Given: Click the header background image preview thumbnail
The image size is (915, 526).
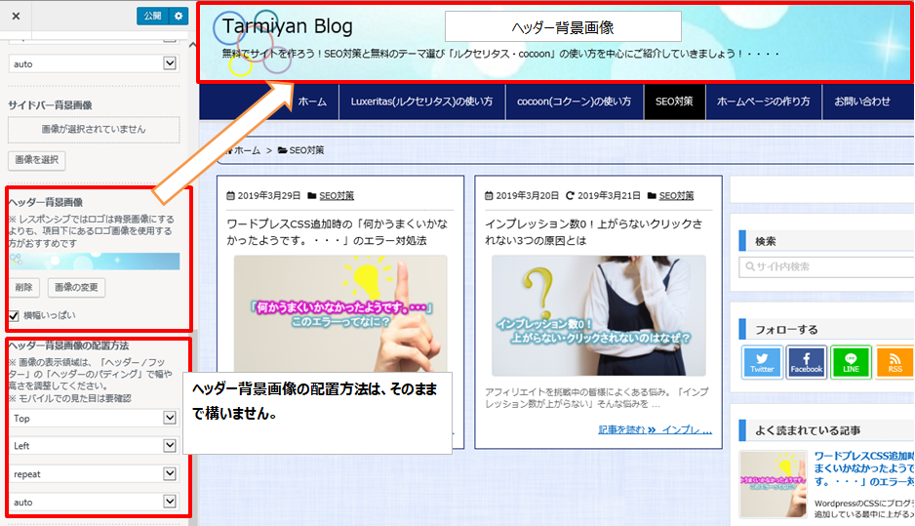Looking at the screenshot, I should tap(94, 262).
